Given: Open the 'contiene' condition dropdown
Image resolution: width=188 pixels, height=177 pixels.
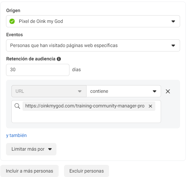Looking at the screenshot, I should (x=124, y=91).
